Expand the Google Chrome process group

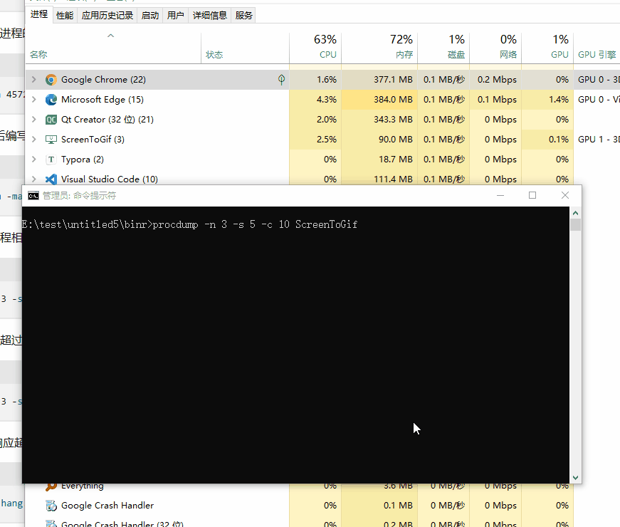pos(34,80)
